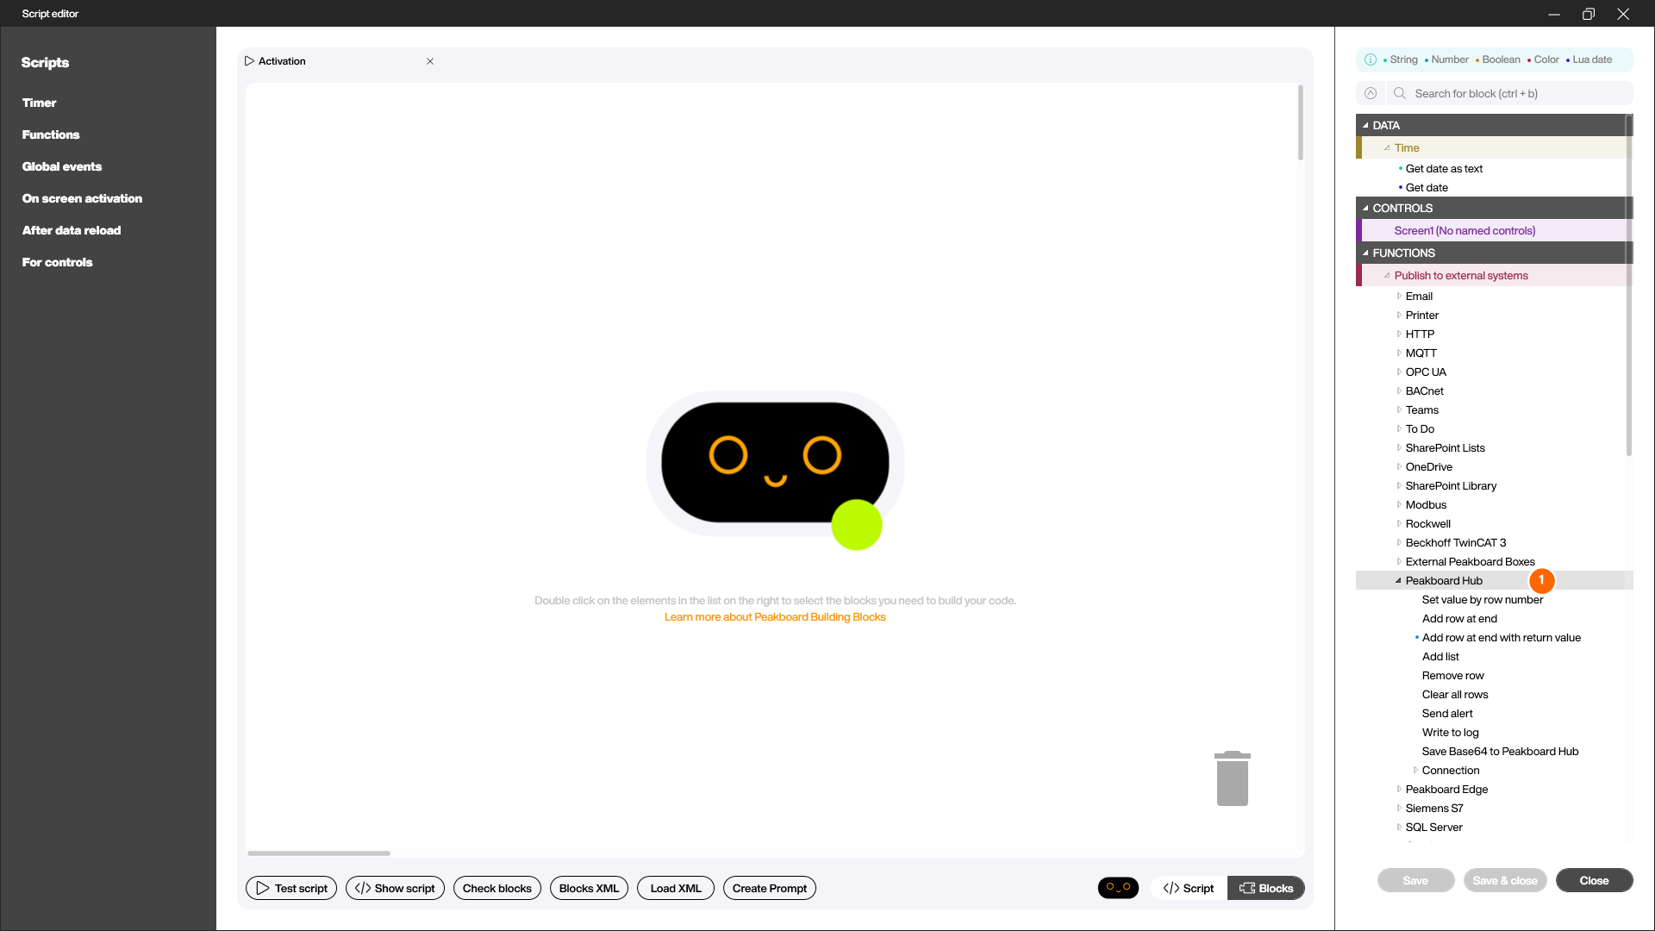Screen dimensions: 1655x931
Task: Open Learn more about Peakboard Building Blocks
Action: [x=775, y=617]
